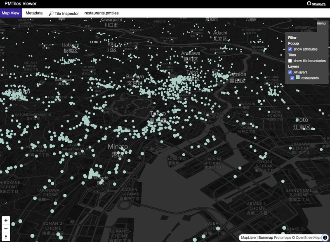This screenshot has height=242, width=330.
Task: Click the restaurants layer color swatch
Action: tap(298, 78)
